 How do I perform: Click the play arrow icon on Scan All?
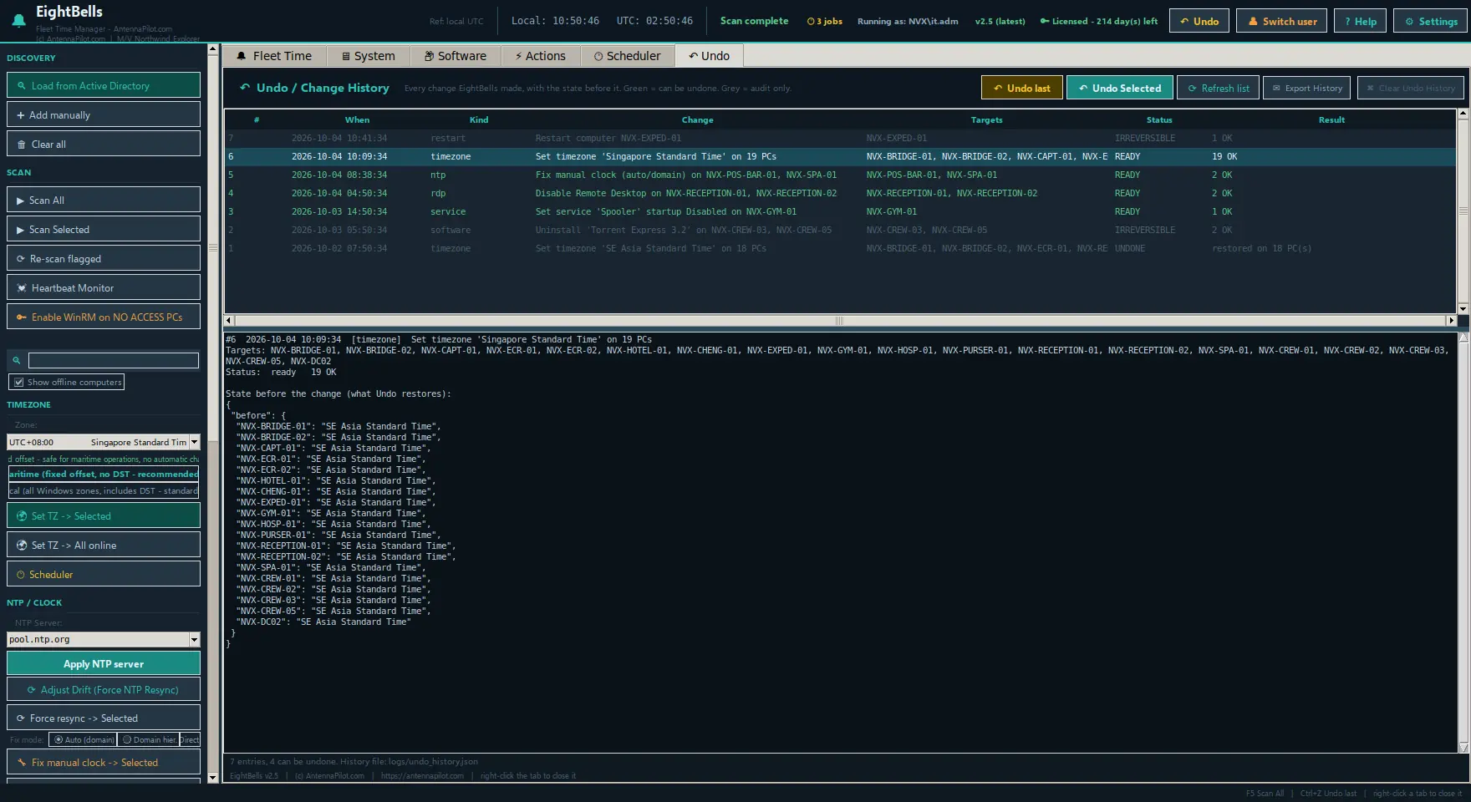tap(20, 200)
